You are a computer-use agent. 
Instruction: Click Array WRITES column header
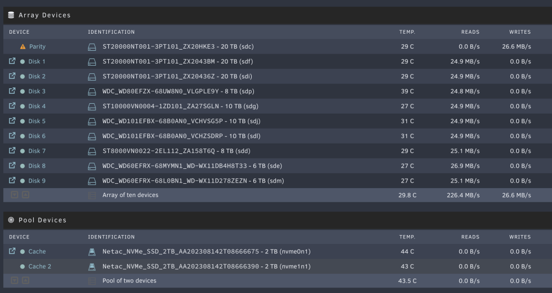click(x=520, y=32)
